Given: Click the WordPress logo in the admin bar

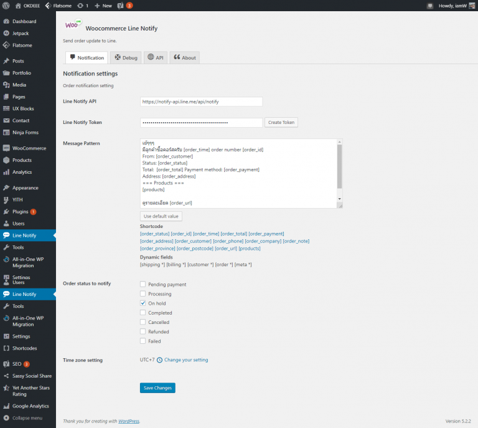Looking at the screenshot, I should point(6,6).
